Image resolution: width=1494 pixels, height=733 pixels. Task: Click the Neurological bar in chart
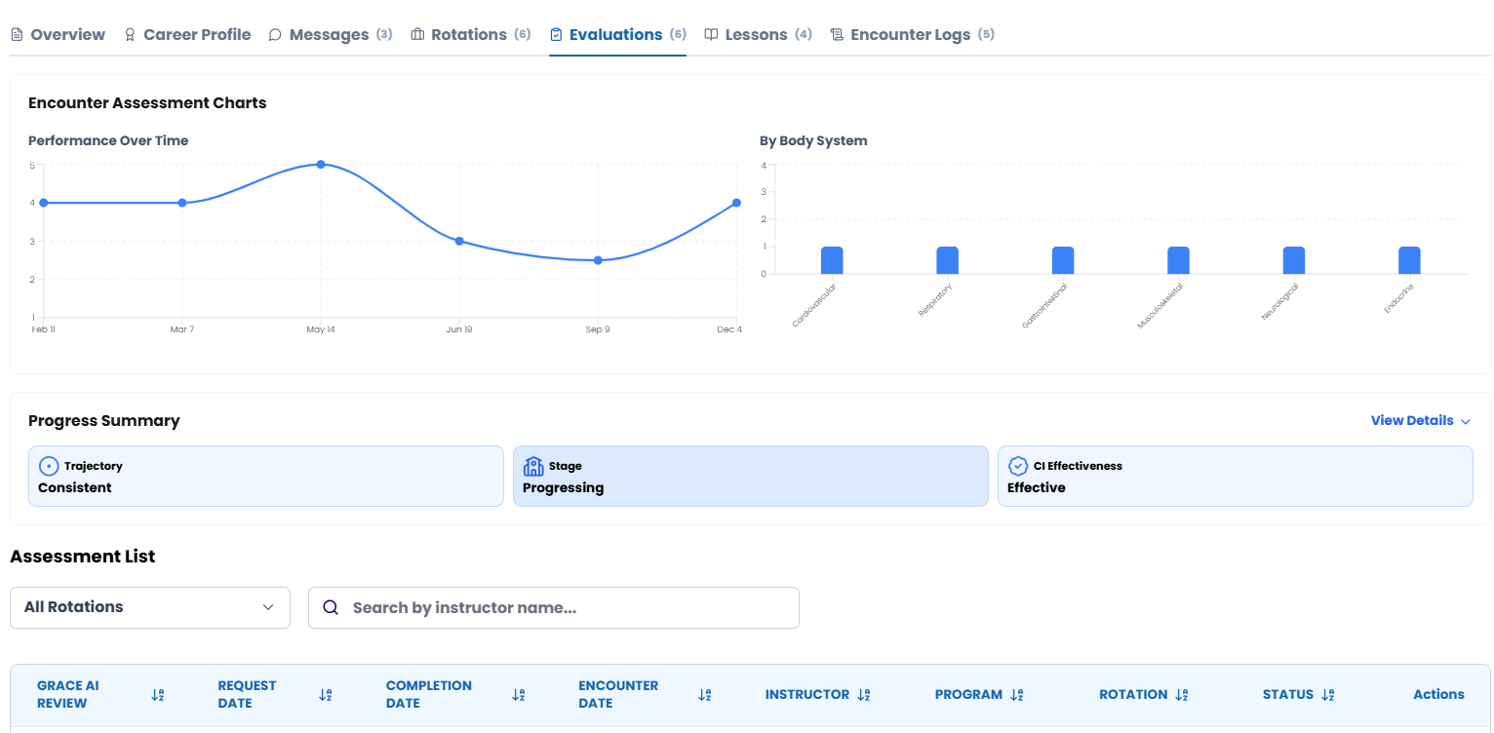1294,260
